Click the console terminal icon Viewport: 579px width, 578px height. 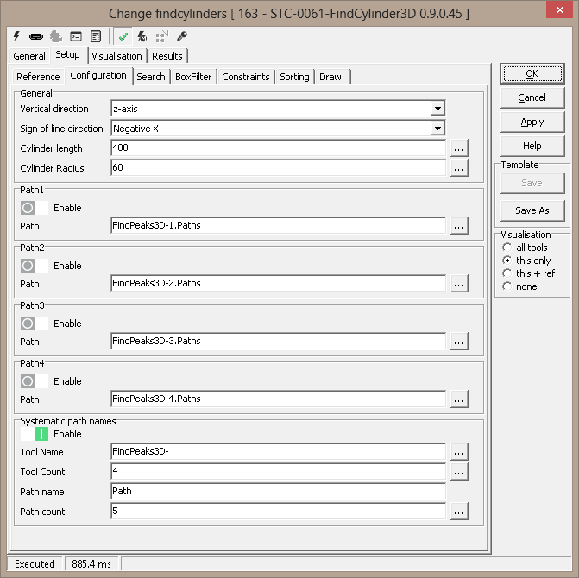[x=76, y=37]
